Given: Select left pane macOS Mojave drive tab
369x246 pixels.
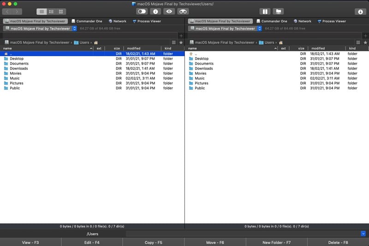Looking at the screenshot, I should (36, 21).
